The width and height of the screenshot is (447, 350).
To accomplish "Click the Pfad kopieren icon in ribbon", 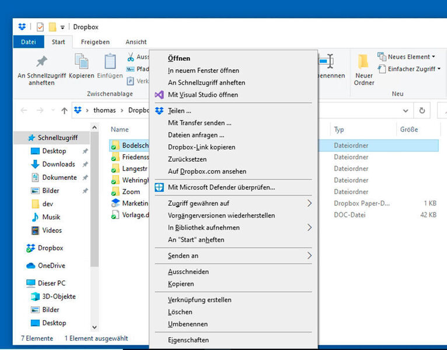I will click(x=130, y=69).
